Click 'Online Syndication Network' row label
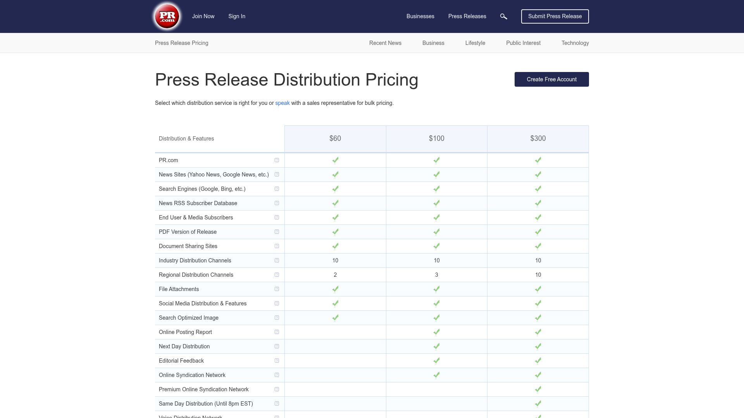Viewport: 744px width, 418px height. click(192, 375)
